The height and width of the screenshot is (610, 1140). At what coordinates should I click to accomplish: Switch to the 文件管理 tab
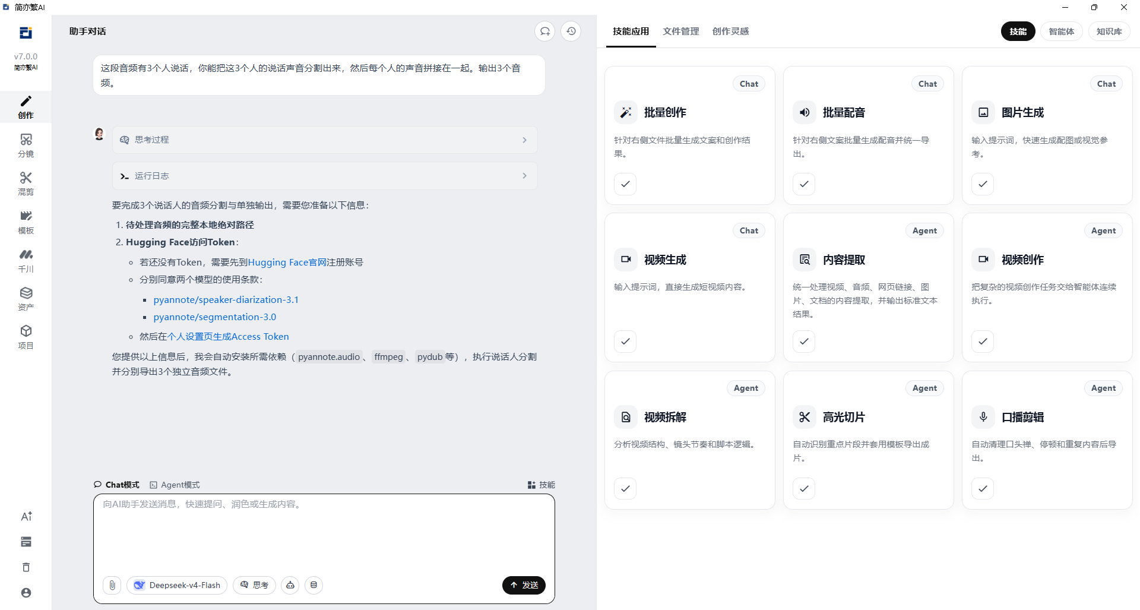tap(681, 31)
